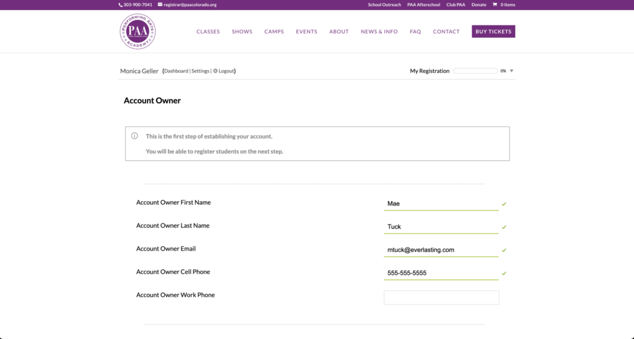The width and height of the screenshot is (634, 339).
Task: Click the green checkmark next to Last Name
Action: point(504,227)
